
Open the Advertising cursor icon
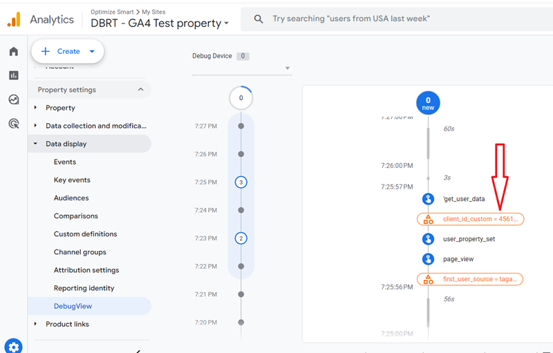[14, 124]
